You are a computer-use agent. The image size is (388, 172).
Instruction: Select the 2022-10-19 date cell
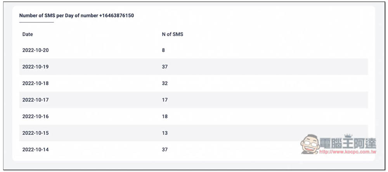click(35, 67)
